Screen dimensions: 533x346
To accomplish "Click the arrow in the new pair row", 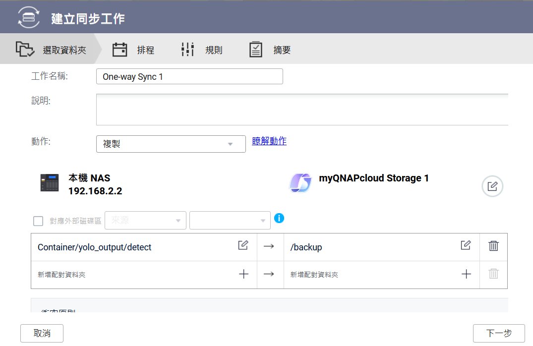I will click(x=269, y=274).
